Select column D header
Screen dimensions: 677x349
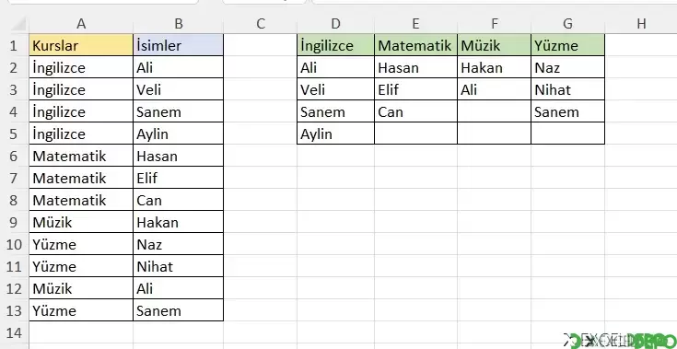click(x=335, y=24)
